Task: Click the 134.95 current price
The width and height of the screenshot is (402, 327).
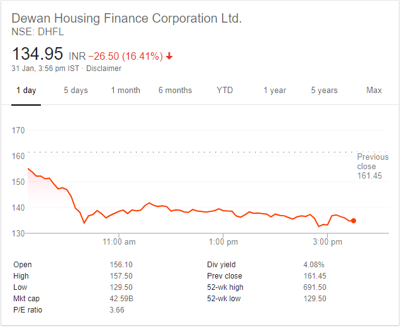Action: [x=37, y=54]
